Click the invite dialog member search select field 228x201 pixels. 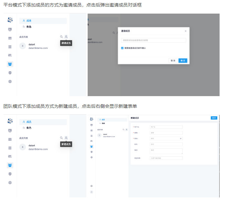[153, 40]
